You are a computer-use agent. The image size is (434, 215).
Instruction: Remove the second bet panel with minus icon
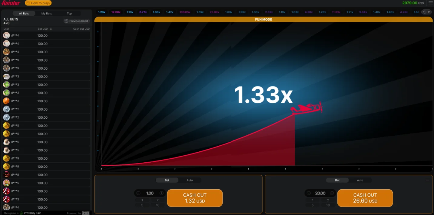coord(427,180)
